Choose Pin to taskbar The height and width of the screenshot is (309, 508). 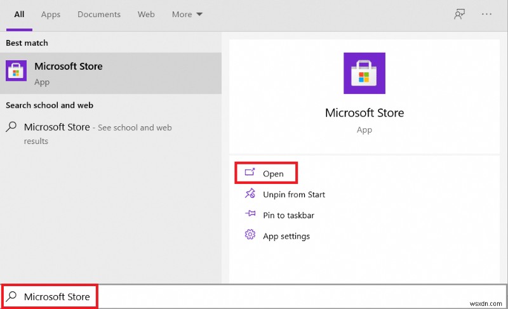tap(288, 215)
